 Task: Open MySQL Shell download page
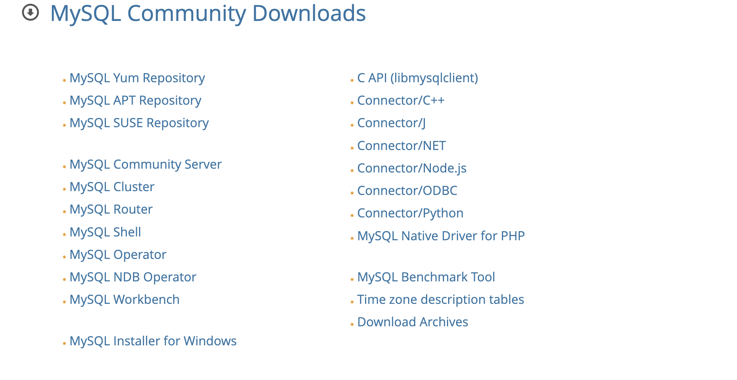pyautogui.click(x=105, y=232)
